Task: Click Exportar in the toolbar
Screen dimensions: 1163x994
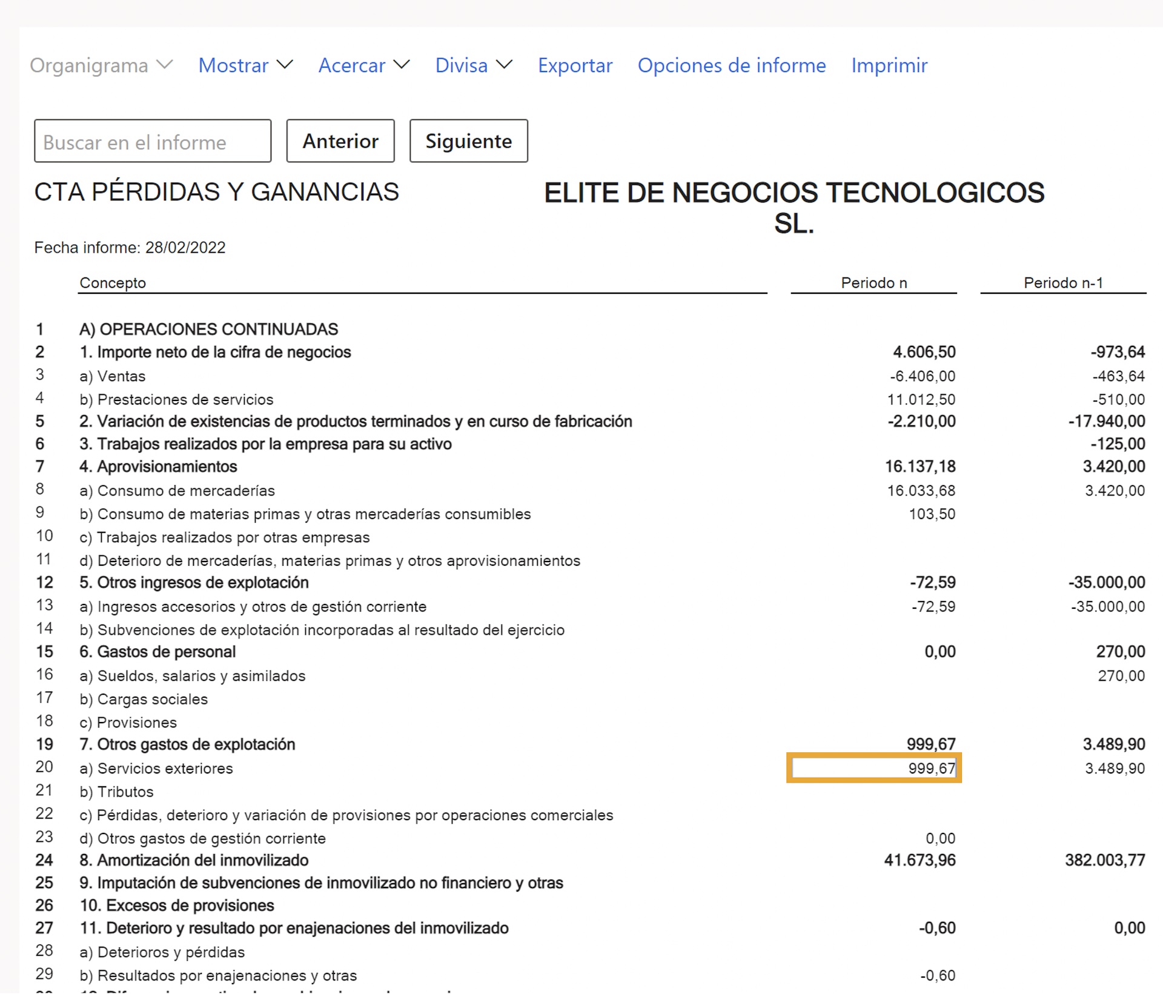Action: tap(575, 65)
